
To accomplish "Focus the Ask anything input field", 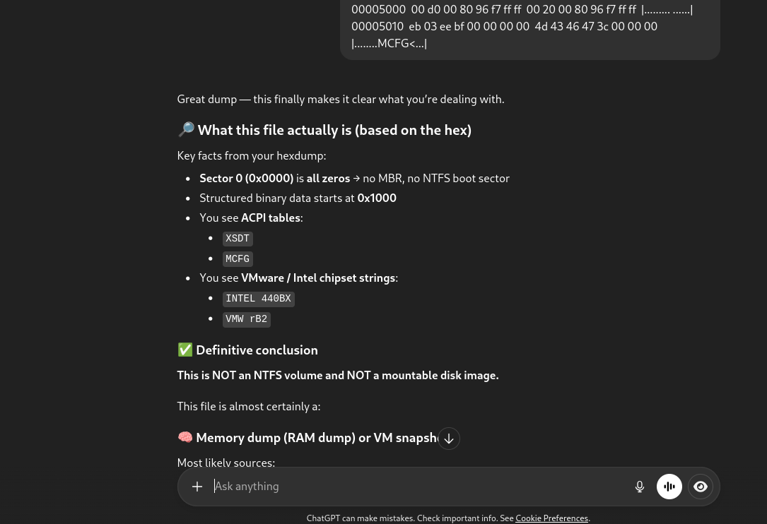I will pos(417,487).
